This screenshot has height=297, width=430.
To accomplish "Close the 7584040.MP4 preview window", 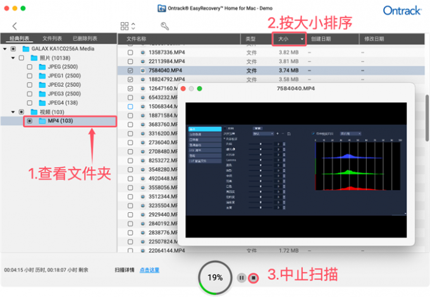I will 183,89.
